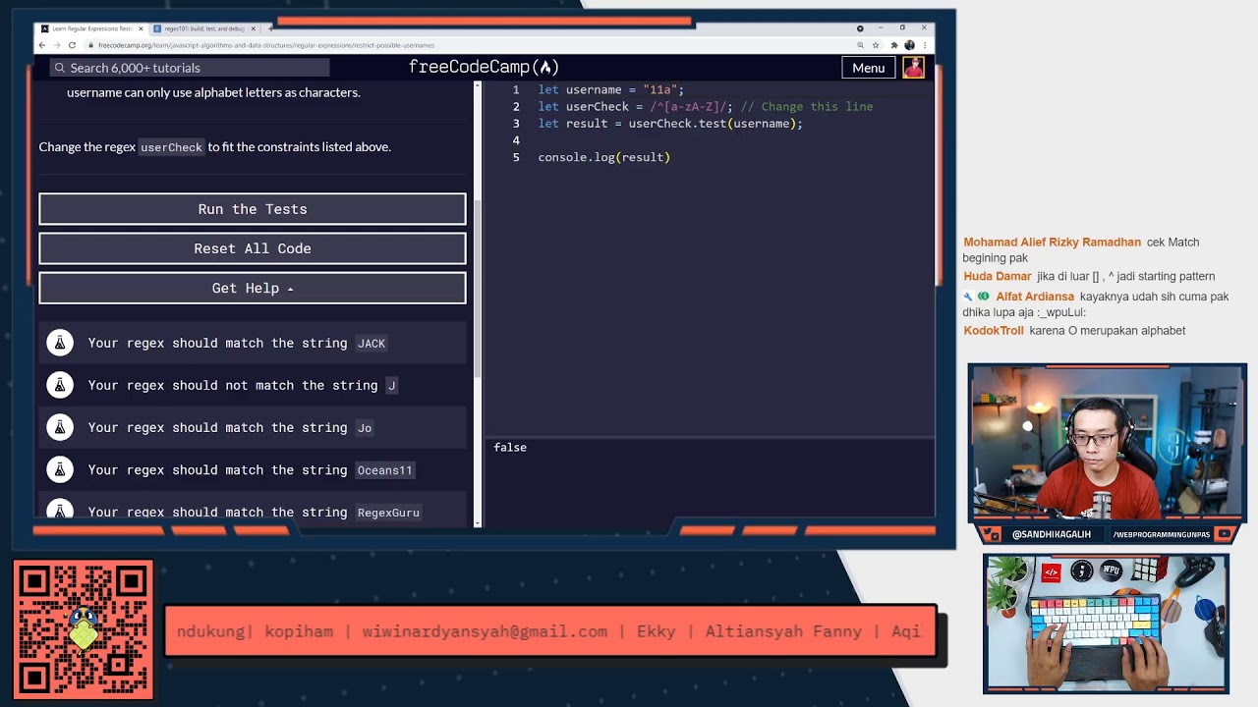Click the webcam video thumbnail
The width and height of the screenshot is (1258, 707).
point(1107,443)
